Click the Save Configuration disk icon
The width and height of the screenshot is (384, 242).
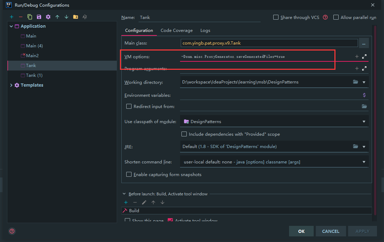(x=39, y=17)
